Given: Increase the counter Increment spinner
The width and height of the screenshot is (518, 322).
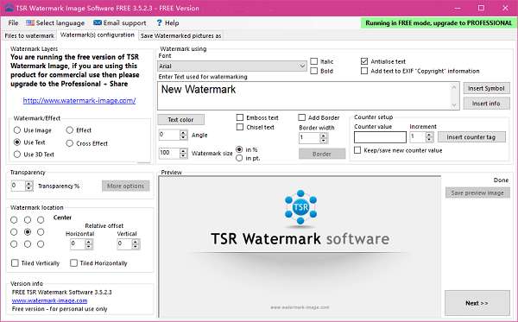Looking at the screenshot, I should tap(429, 135).
